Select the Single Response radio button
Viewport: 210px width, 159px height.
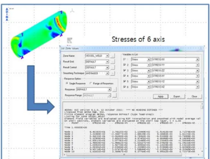[x=67, y=83]
